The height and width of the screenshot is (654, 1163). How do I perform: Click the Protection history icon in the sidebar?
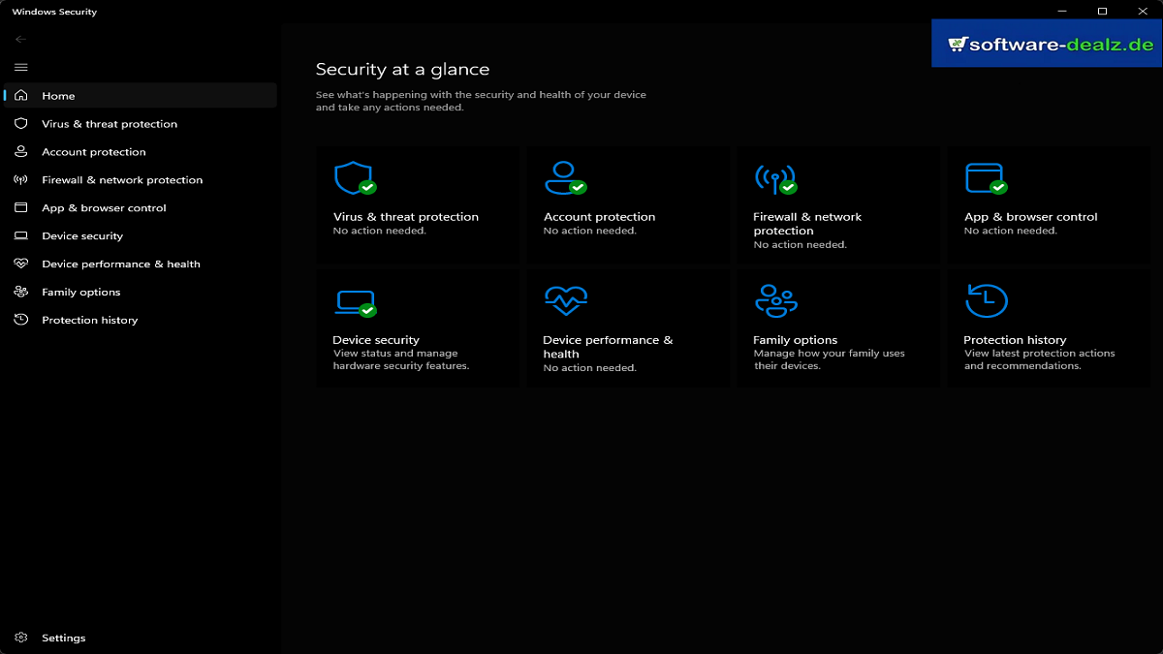(19, 320)
